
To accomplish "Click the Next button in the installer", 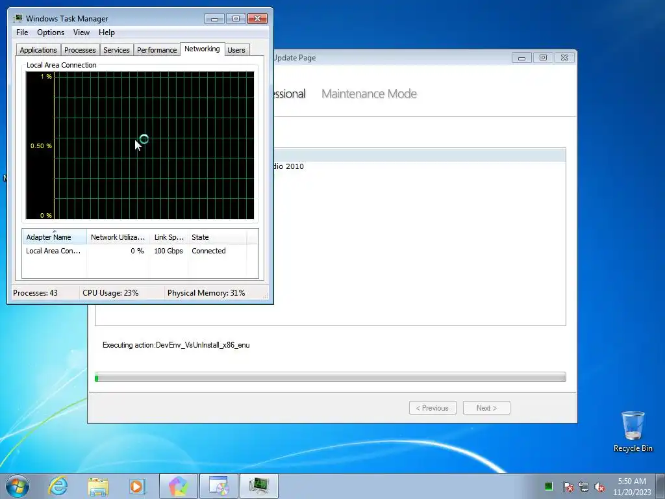I will pyautogui.click(x=486, y=408).
